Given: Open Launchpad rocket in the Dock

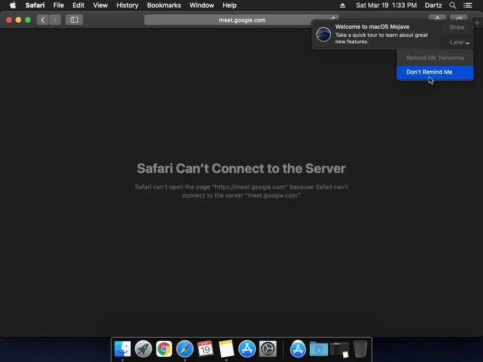Looking at the screenshot, I should 143,349.
